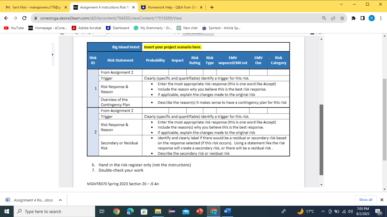387x217 pixels.
Task: Close the Sent Mail tab
Action: 66,7
